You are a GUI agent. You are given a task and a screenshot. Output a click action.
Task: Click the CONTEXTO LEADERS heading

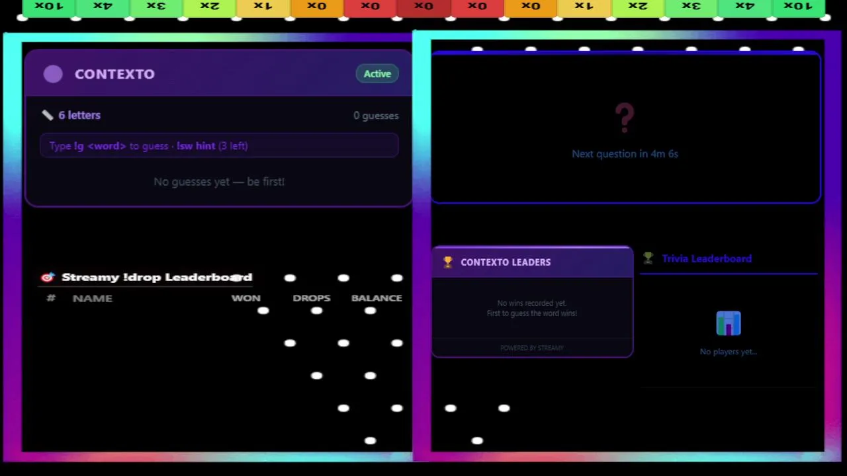point(506,262)
